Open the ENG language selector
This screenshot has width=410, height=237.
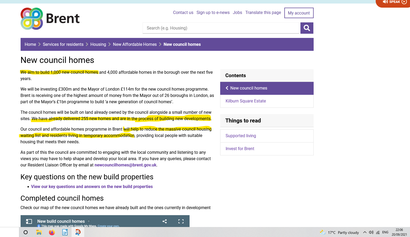[385, 232]
